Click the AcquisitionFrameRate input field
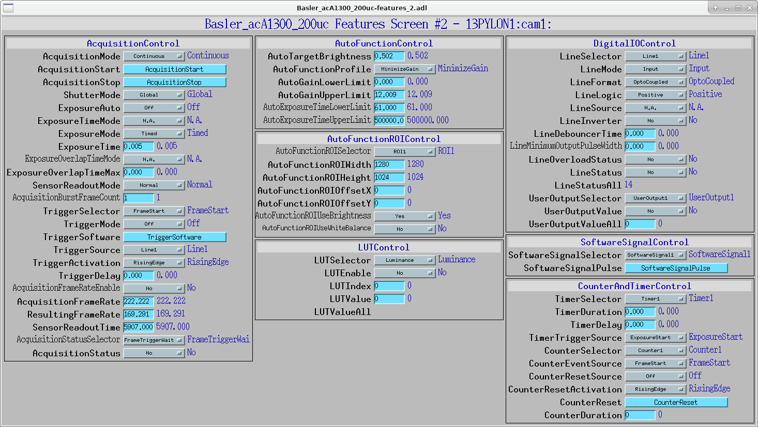Viewport: 758px width, 427px height. click(x=139, y=302)
